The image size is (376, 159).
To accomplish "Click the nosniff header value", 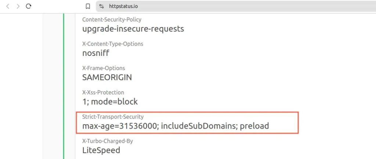I will [x=96, y=53].
